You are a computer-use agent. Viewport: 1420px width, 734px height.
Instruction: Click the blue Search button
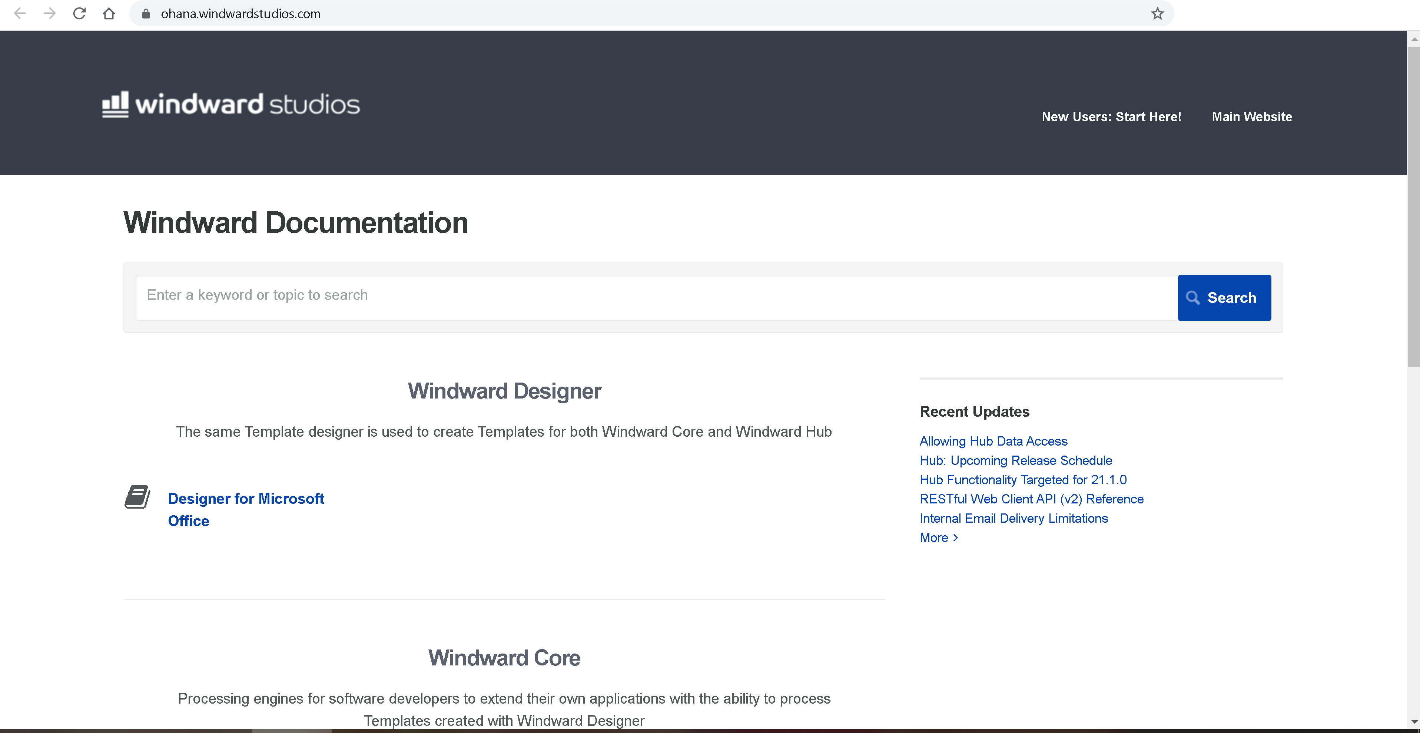(1224, 298)
